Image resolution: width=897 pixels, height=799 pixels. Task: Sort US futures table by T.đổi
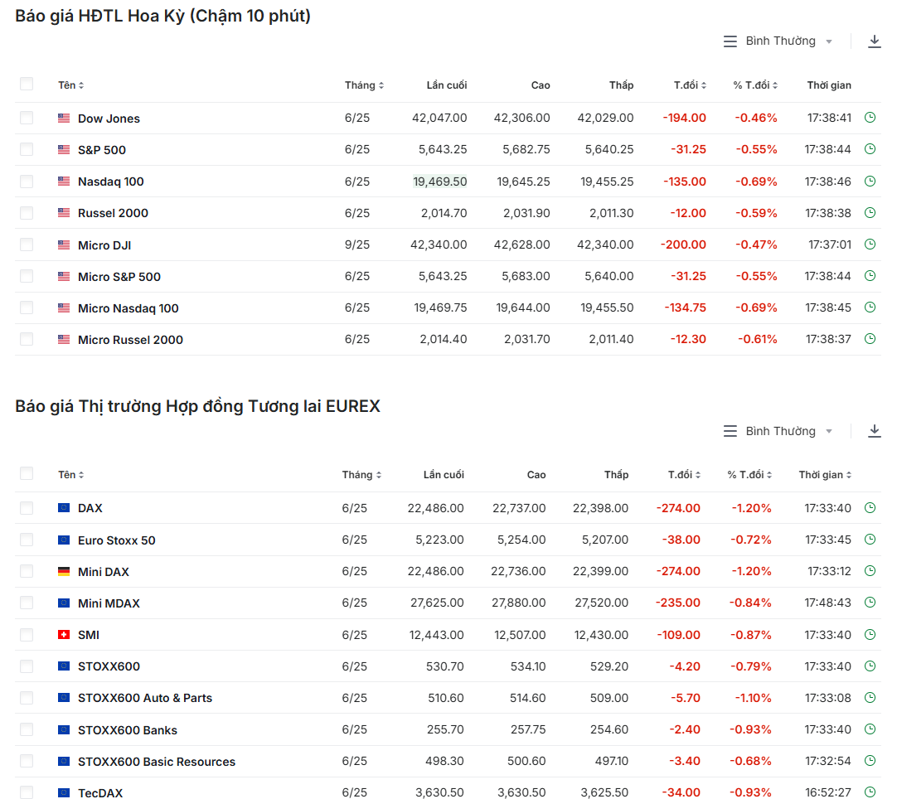pos(690,85)
